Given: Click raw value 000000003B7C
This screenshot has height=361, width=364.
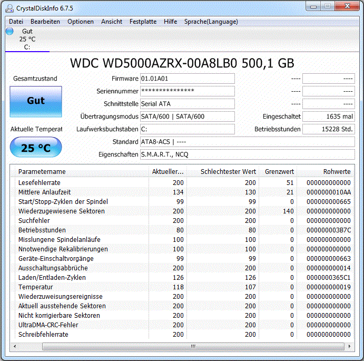Looking at the screenshot, I should 329,230.
